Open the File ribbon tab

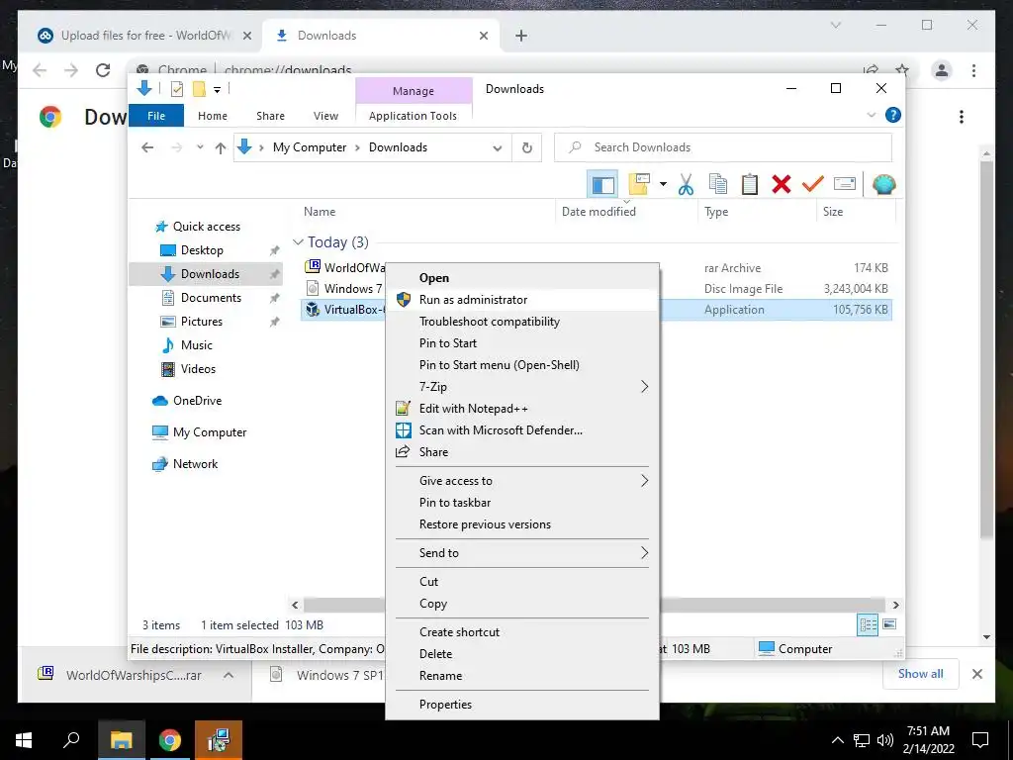[156, 116]
